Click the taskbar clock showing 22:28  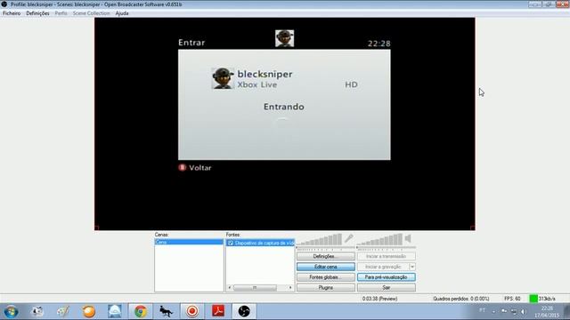pos(547,312)
